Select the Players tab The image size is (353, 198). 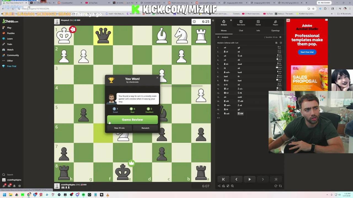(x=275, y=23)
